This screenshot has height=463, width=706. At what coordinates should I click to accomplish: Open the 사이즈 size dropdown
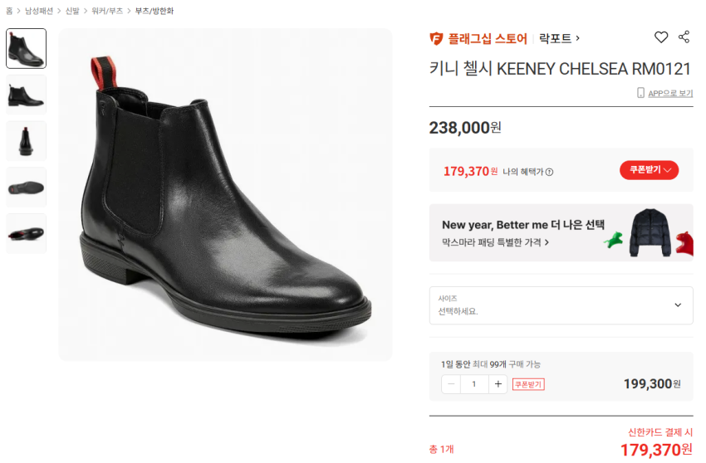(x=561, y=305)
